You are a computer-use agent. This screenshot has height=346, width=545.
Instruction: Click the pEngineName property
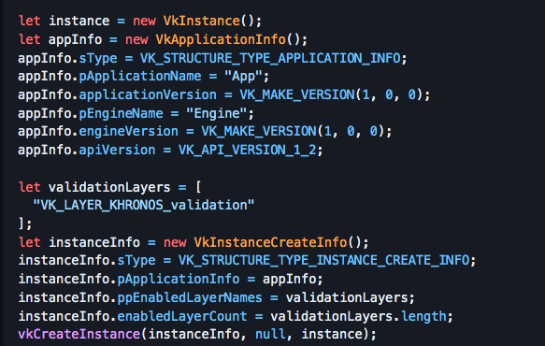pyautogui.click(x=121, y=113)
